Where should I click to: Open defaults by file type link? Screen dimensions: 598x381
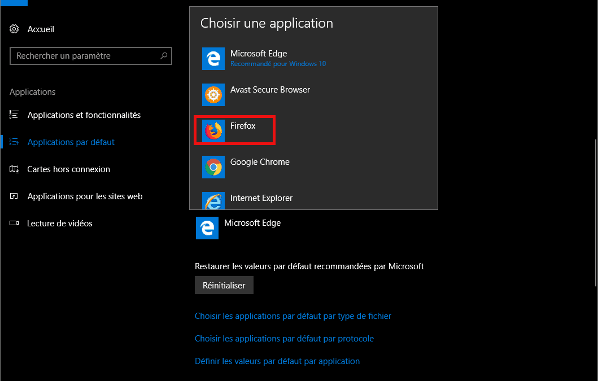293,316
